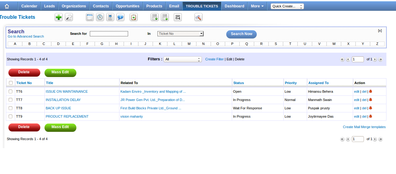This screenshot has height=174, width=396.
Task: Expand the Ticket No search-in dropdown
Action: point(180,34)
